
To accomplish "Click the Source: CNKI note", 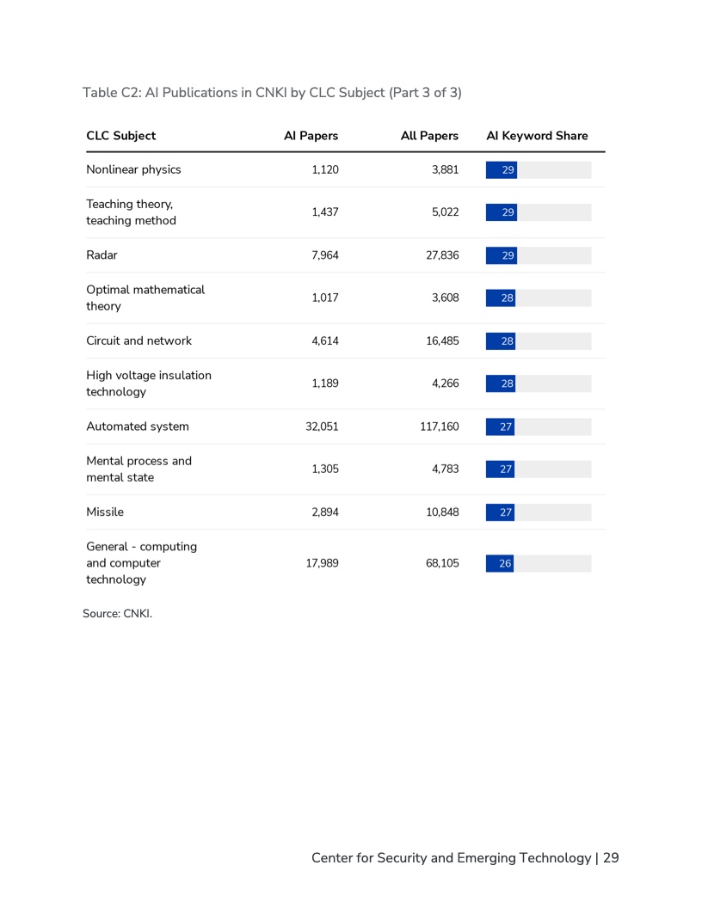I will point(118,614).
